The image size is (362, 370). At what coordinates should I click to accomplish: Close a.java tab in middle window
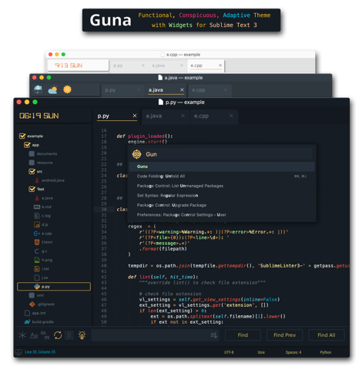pyautogui.click(x=182, y=89)
